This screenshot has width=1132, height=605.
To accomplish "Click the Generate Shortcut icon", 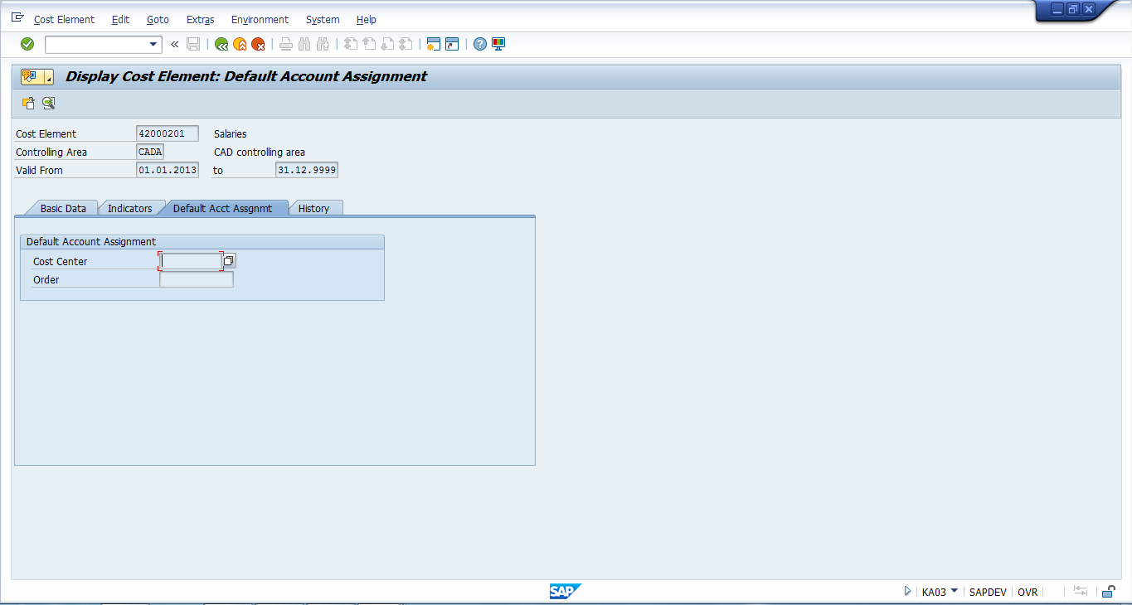I will tap(452, 45).
